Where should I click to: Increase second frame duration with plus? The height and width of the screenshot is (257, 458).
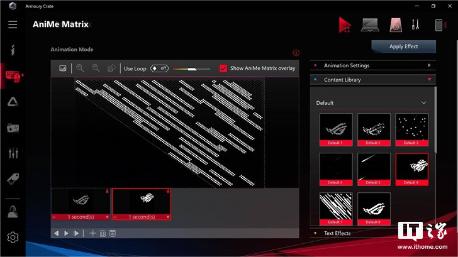click(168, 217)
